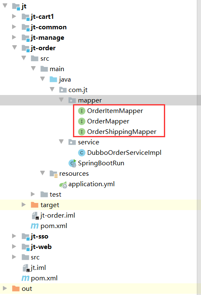Viewport: 201px width, 295px height.
Task: Expand the test folder arrow
Action: pos(33,194)
